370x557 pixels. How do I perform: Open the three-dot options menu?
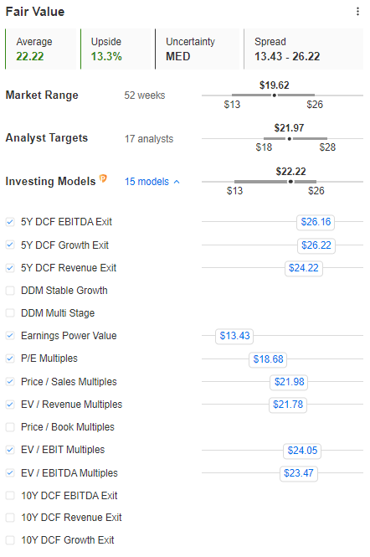coord(357,12)
